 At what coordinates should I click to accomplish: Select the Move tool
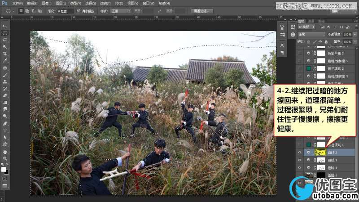coord(5,27)
